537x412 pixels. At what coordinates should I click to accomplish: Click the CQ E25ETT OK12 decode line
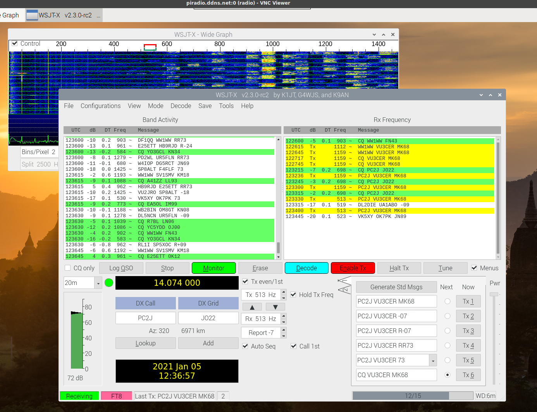click(x=170, y=256)
